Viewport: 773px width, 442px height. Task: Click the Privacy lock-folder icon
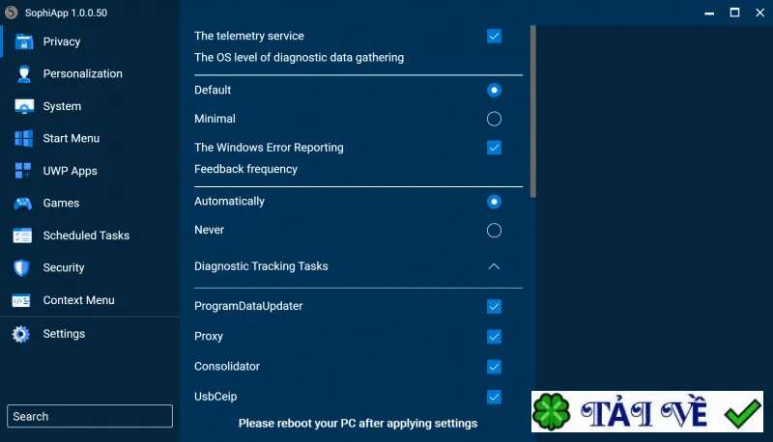click(23, 41)
